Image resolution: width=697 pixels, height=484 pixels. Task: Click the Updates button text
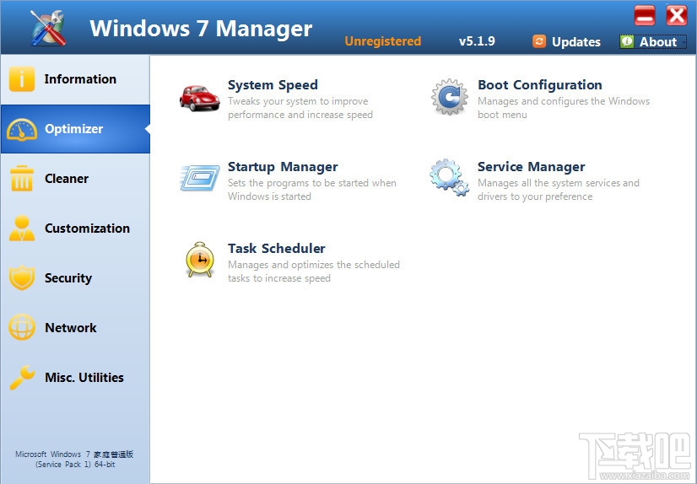click(576, 42)
